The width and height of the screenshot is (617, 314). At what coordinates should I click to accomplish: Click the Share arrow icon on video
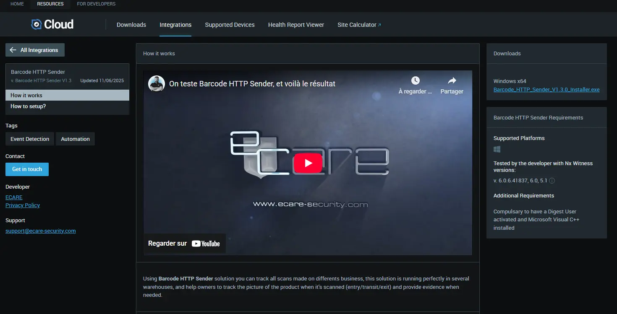click(452, 80)
